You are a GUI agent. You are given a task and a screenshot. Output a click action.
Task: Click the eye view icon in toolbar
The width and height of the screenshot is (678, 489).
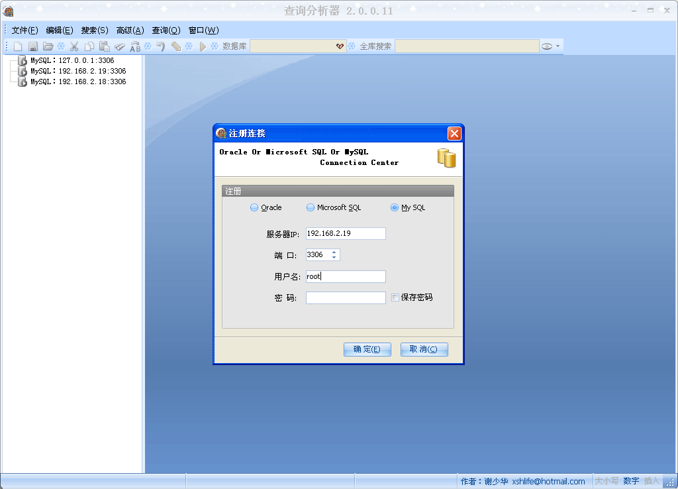pyautogui.click(x=546, y=46)
